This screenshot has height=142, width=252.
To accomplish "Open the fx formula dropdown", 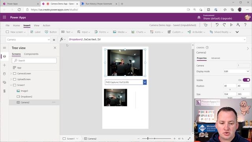I will pyautogui.click(x=63, y=39).
